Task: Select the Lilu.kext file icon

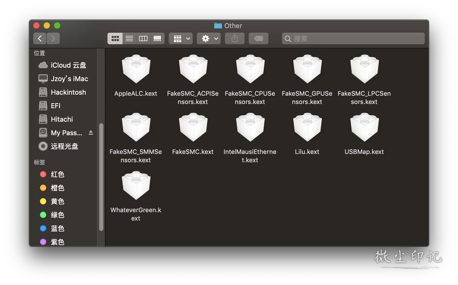Action: (307, 127)
